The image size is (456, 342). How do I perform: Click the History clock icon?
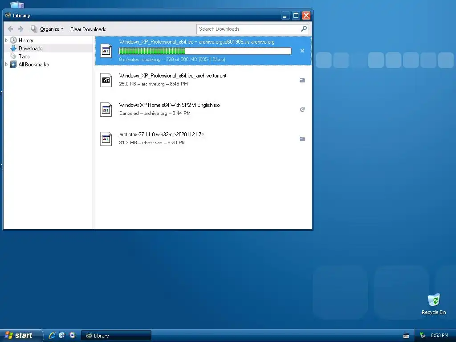pos(13,40)
